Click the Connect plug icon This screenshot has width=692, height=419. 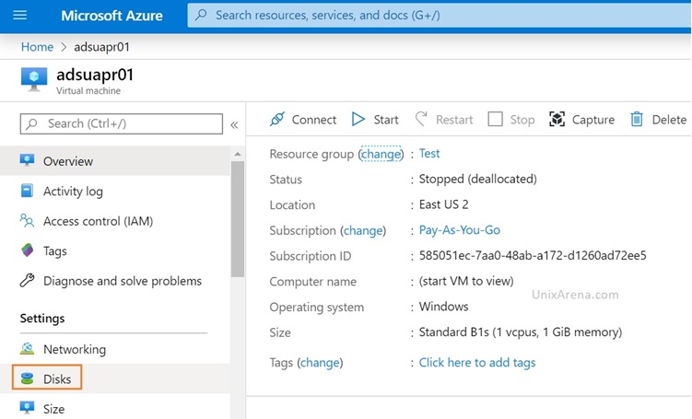point(277,119)
